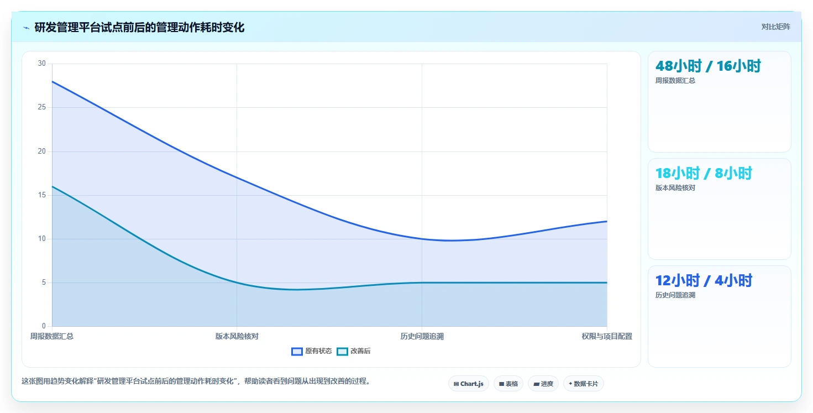
Task: Click the y-axis value 0
Action: click(44, 326)
